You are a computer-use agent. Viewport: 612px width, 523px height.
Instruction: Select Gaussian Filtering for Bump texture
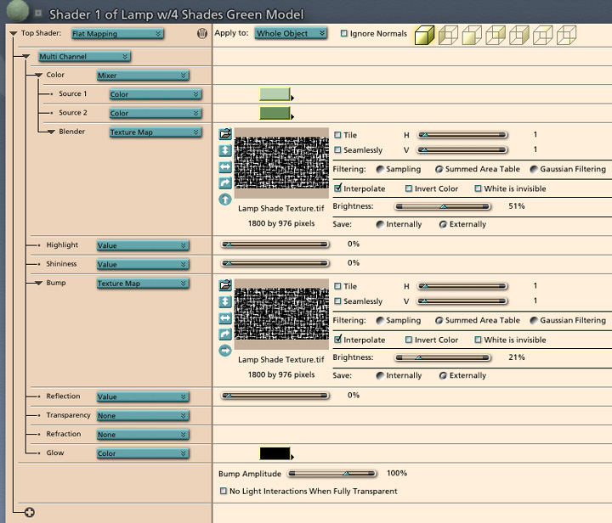click(x=534, y=321)
